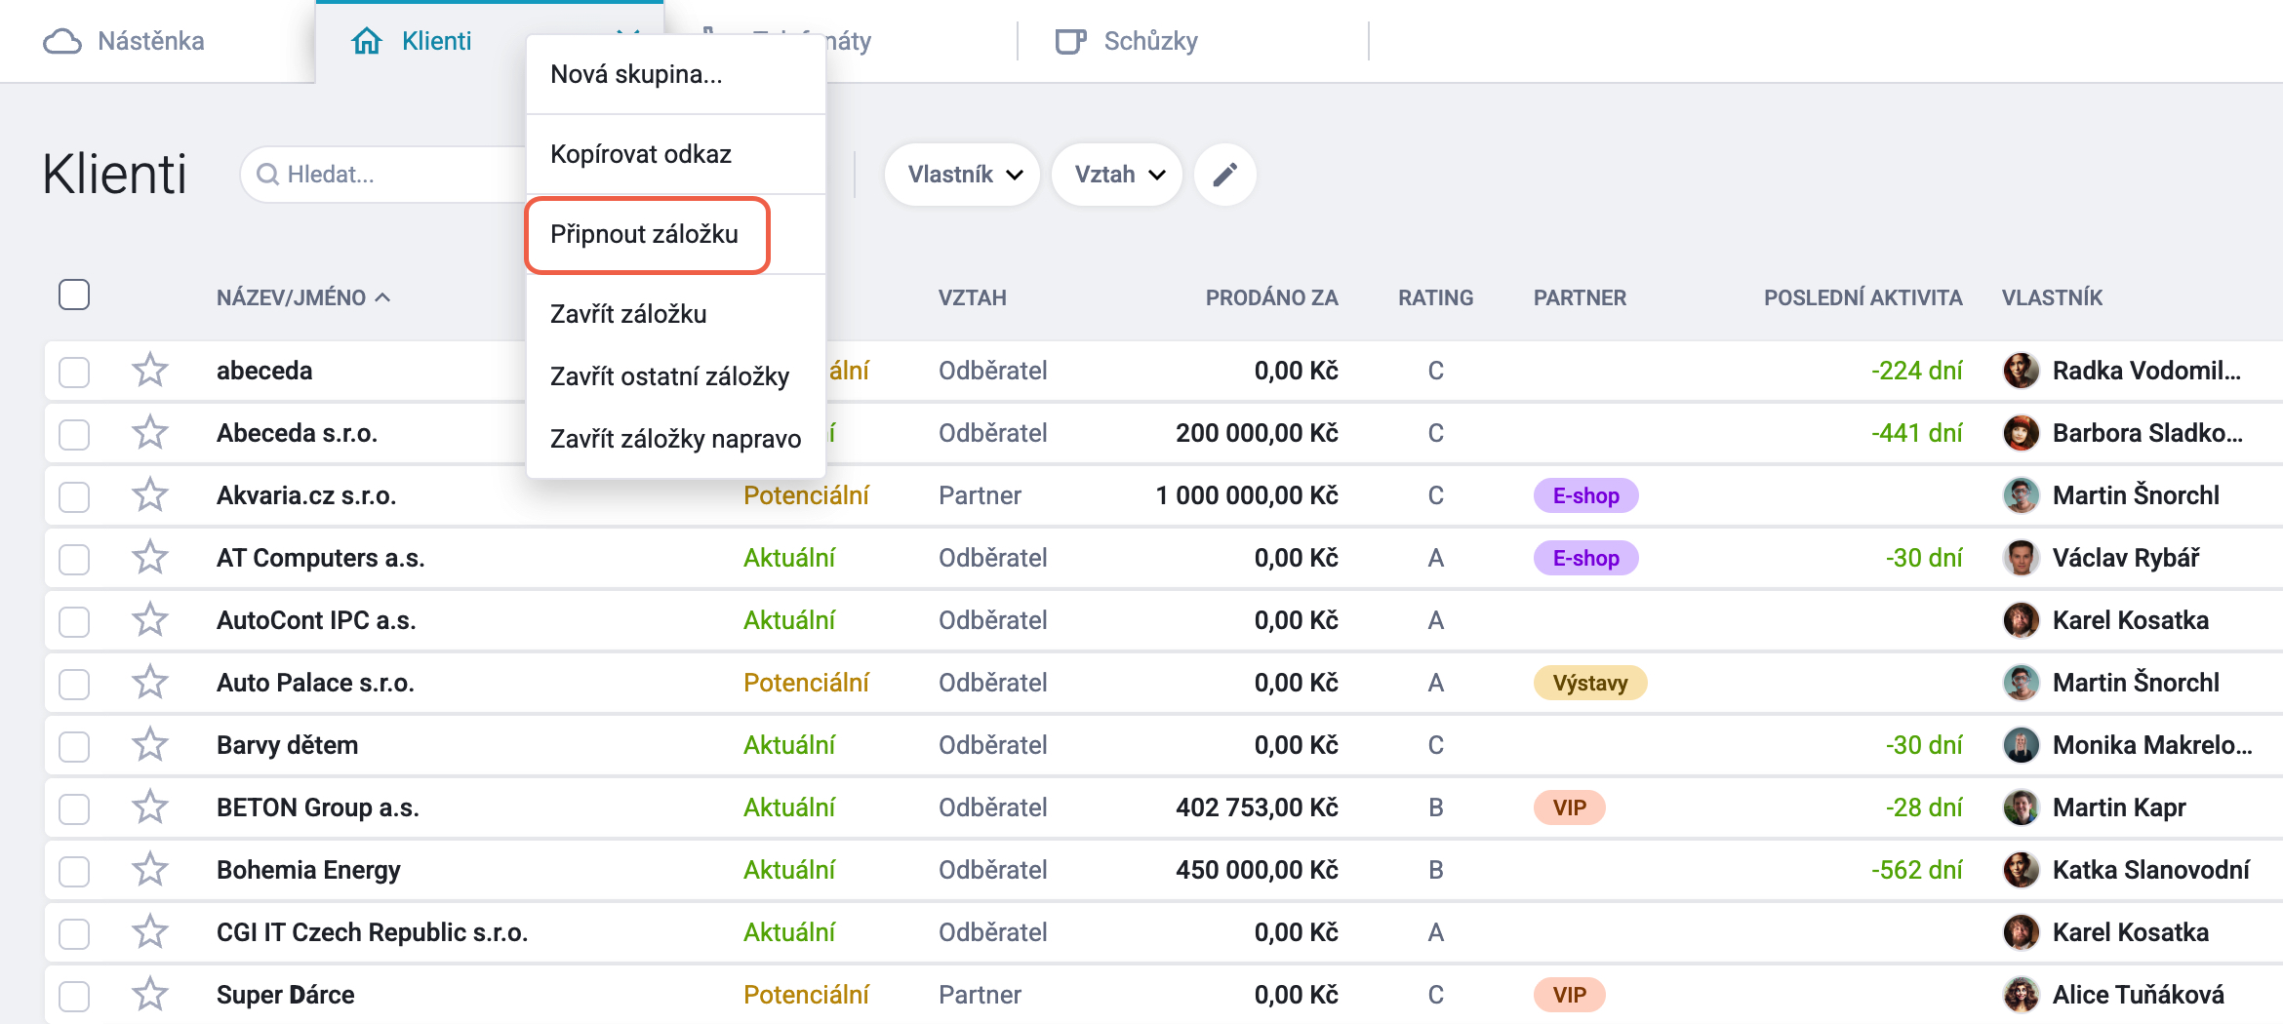Mark Akvaria.cz s.r.o. as favorite
This screenshot has width=2283, height=1024.
click(x=149, y=495)
